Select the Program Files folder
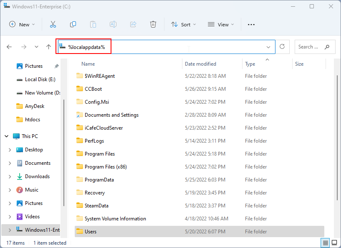Screen dimensions: 341x248 [100, 154]
